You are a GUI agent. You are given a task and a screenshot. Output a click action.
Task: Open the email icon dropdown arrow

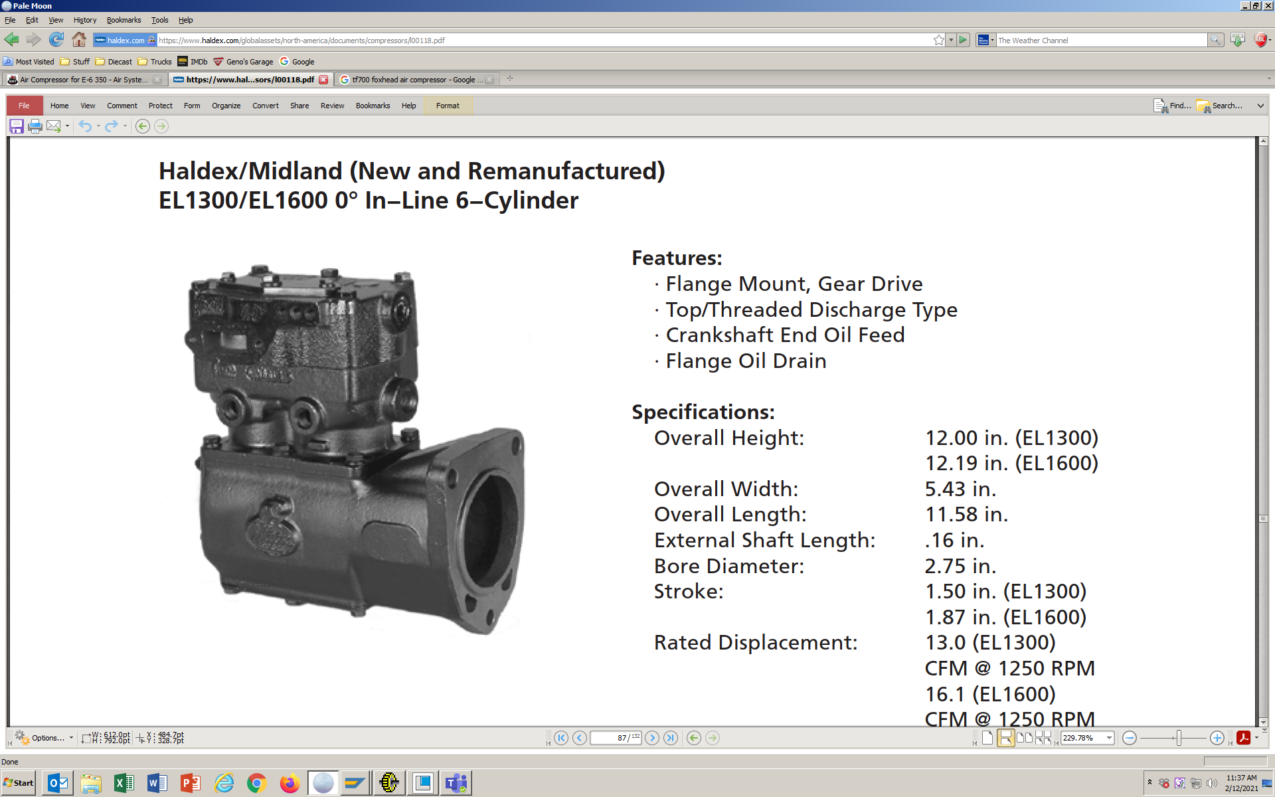(x=67, y=126)
